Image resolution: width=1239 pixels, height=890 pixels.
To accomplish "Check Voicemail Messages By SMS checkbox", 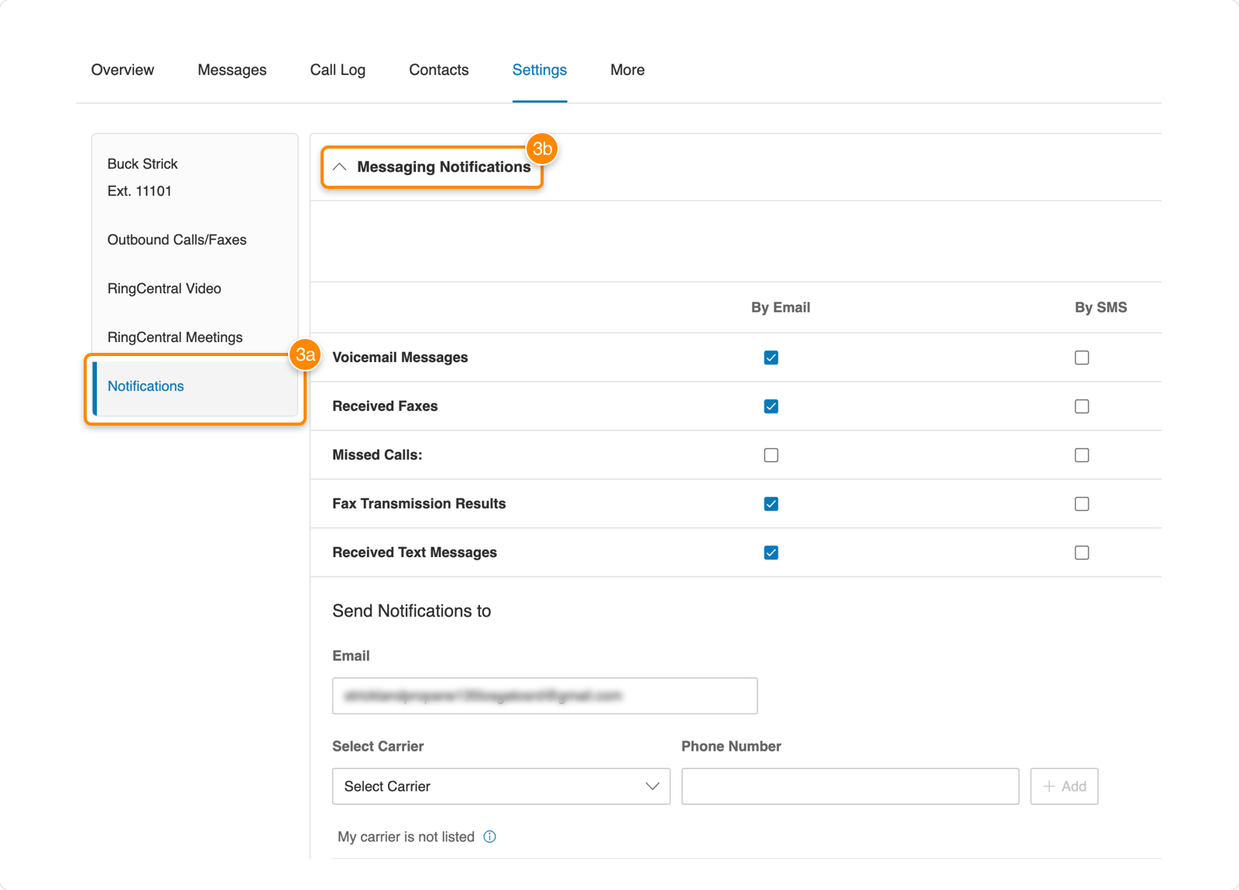I will coord(1082,358).
